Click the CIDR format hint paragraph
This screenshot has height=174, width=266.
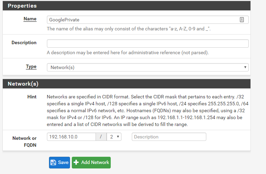148,110
